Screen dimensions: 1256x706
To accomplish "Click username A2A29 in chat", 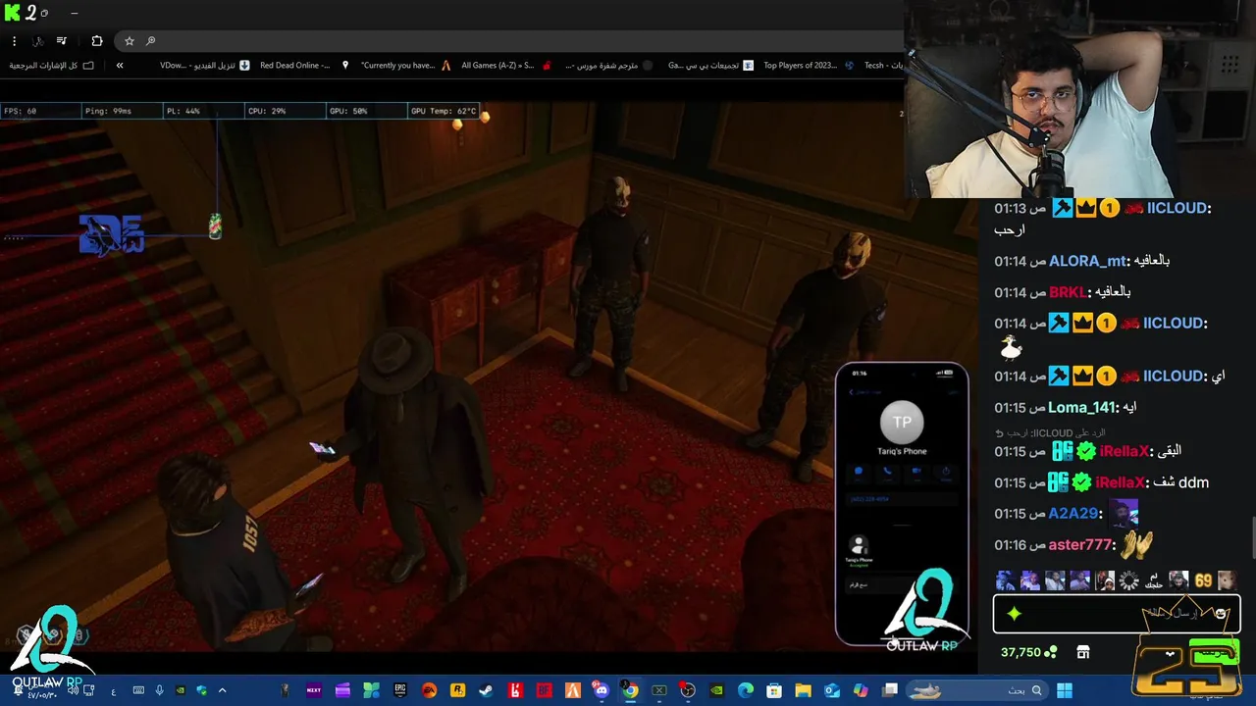I will coord(1073,513).
